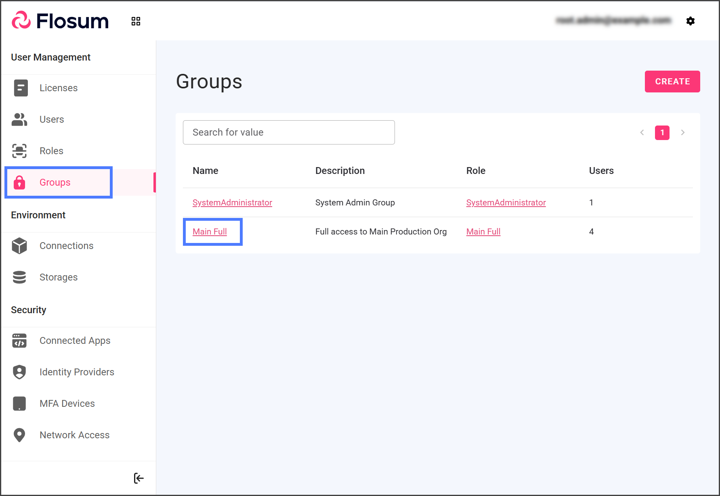Click the Search for value field
The height and width of the screenshot is (496, 720).
pos(289,132)
